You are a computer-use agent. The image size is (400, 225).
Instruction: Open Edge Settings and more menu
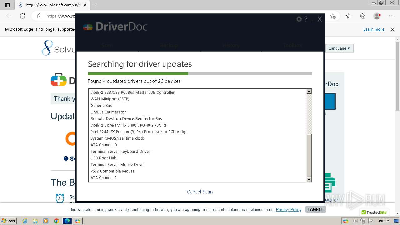tap(391, 16)
